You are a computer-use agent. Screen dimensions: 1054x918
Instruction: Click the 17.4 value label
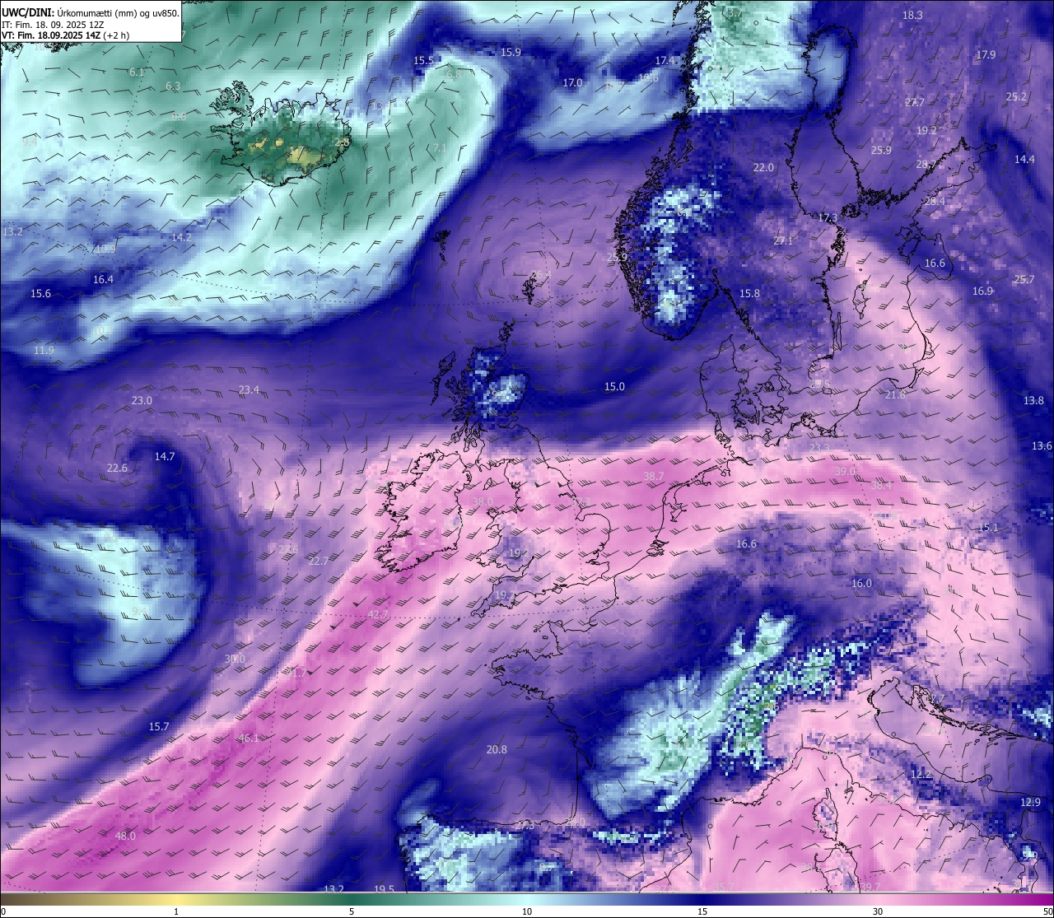click(x=665, y=60)
